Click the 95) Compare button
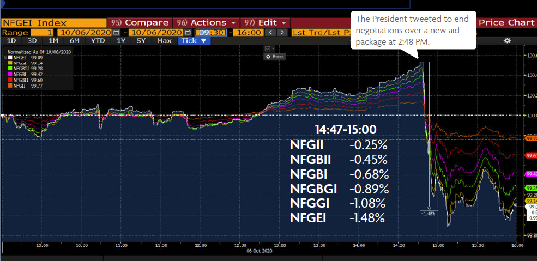 pos(139,23)
